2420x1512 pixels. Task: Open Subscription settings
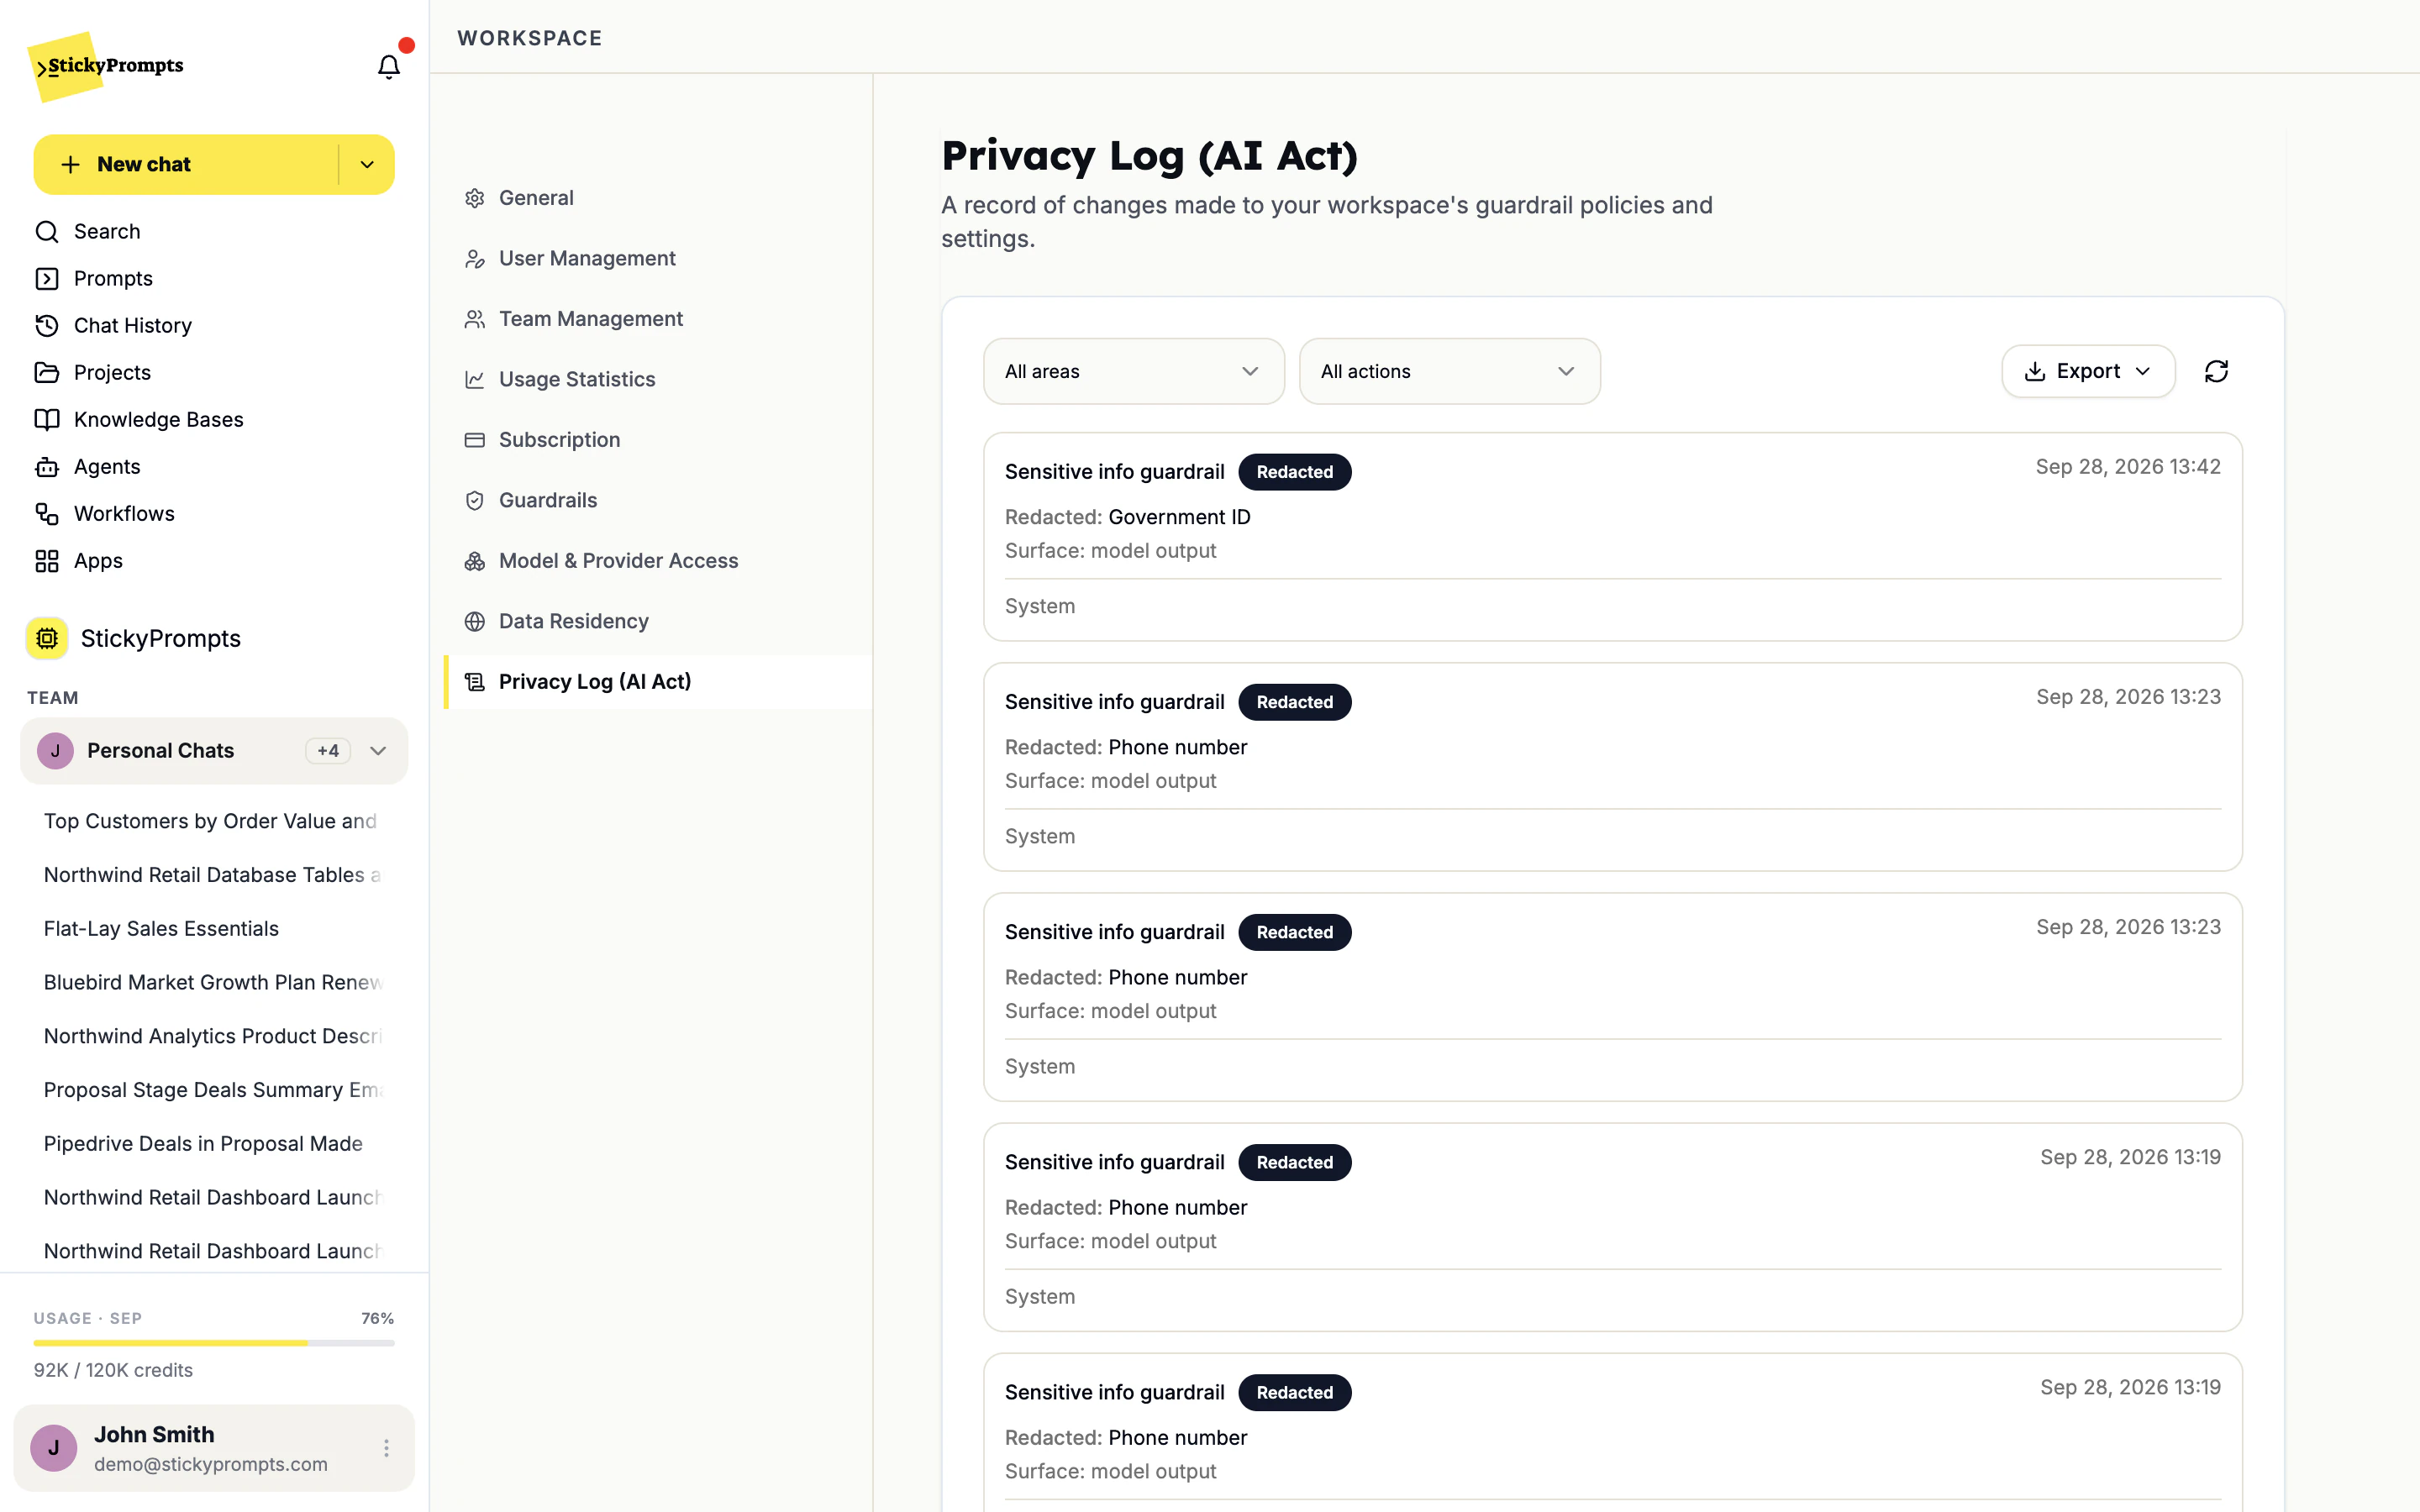(x=658, y=440)
